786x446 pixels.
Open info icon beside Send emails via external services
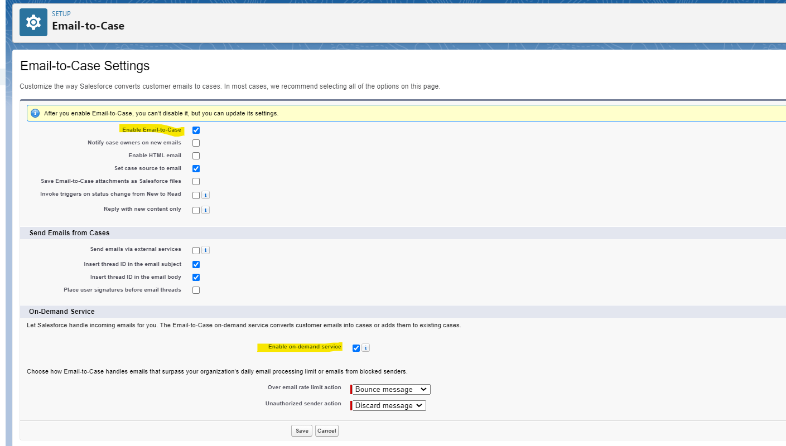click(x=205, y=250)
